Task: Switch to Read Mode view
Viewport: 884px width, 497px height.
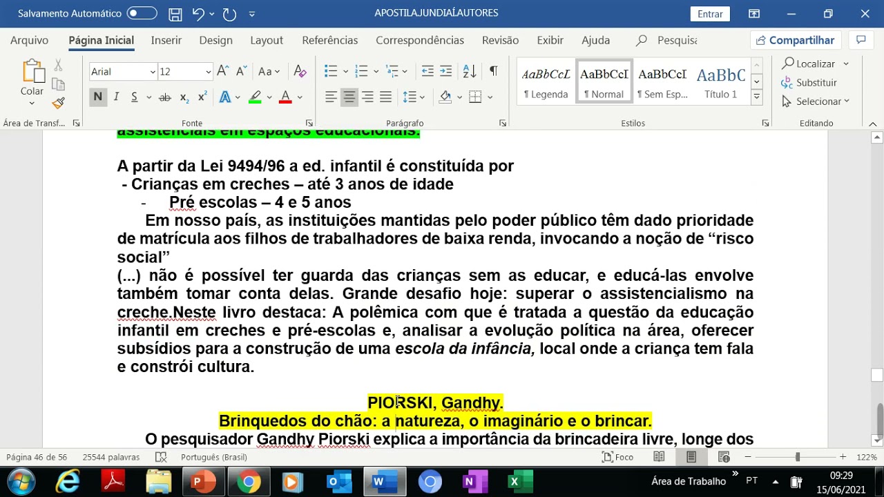Action: tap(659, 457)
